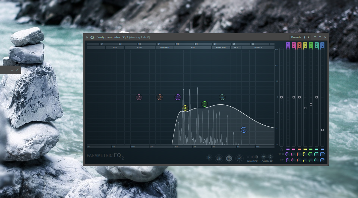
Task: Change pink band 2 filter type icon
Action: (x=294, y=44)
